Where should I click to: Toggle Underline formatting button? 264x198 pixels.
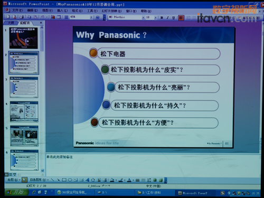pyautogui.click(x=174, y=17)
